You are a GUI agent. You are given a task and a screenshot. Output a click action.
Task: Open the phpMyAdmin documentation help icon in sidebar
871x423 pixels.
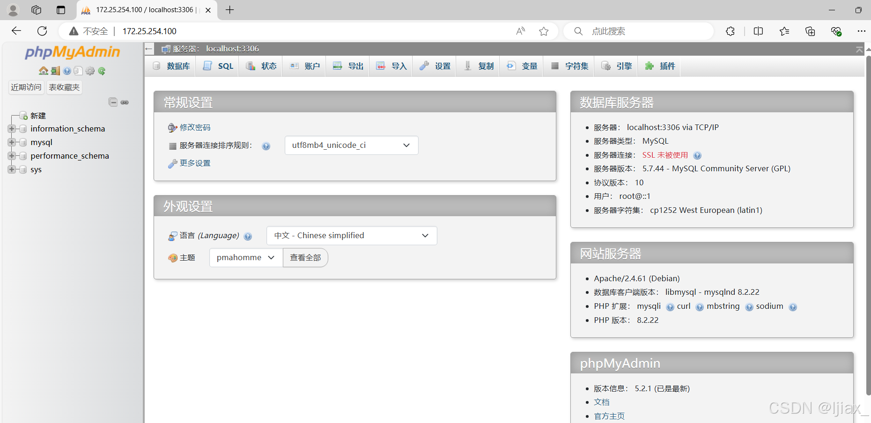(x=67, y=71)
